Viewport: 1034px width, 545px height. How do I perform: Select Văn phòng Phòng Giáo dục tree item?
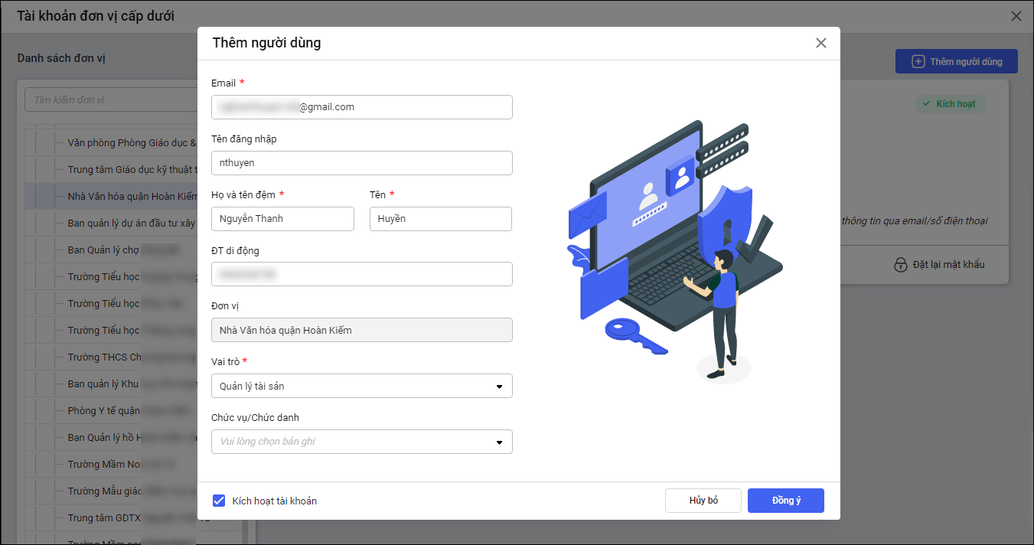coord(132,142)
